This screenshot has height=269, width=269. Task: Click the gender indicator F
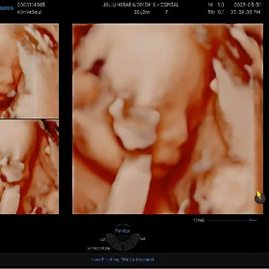pyautogui.click(x=166, y=12)
